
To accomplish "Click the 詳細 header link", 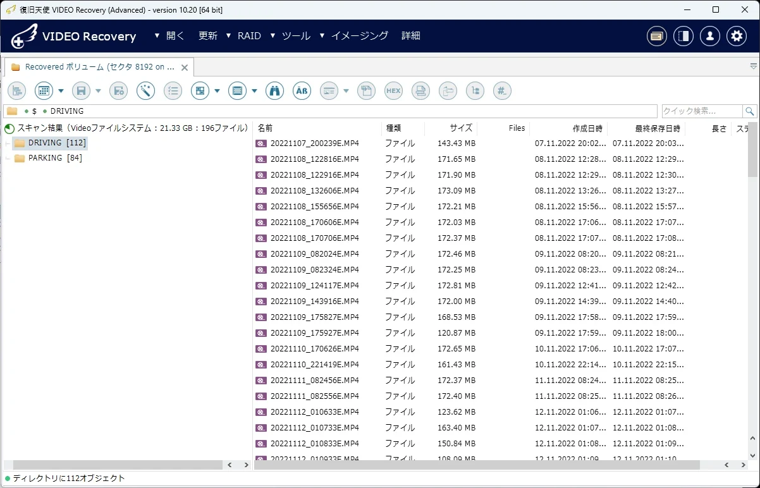I will 411,36.
